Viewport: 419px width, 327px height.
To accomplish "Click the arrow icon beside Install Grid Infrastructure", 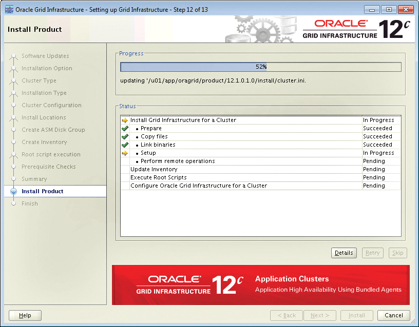I will point(125,120).
